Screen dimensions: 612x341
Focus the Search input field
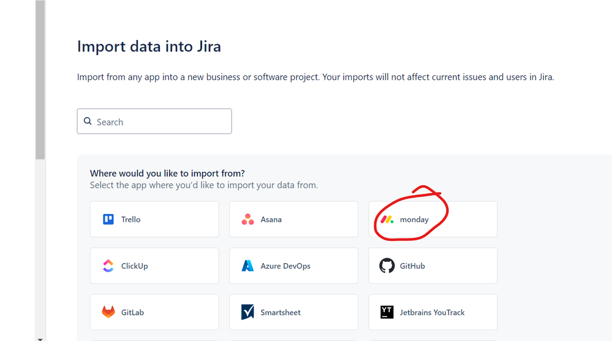coord(154,121)
